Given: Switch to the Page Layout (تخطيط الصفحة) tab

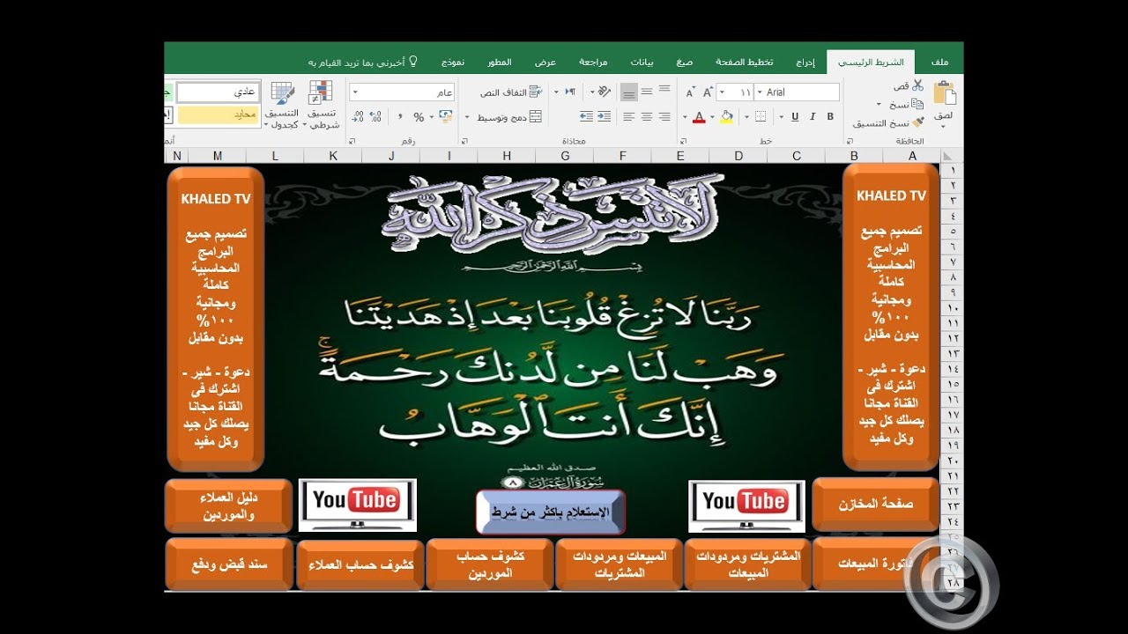Looking at the screenshot, I should click(745, 63).
